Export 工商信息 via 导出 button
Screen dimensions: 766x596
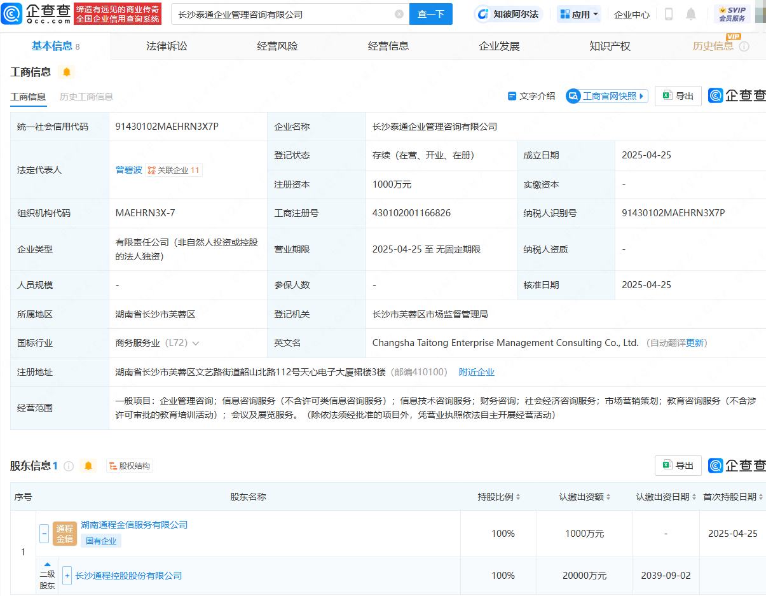pyautogui.click(x=678, y=96)
